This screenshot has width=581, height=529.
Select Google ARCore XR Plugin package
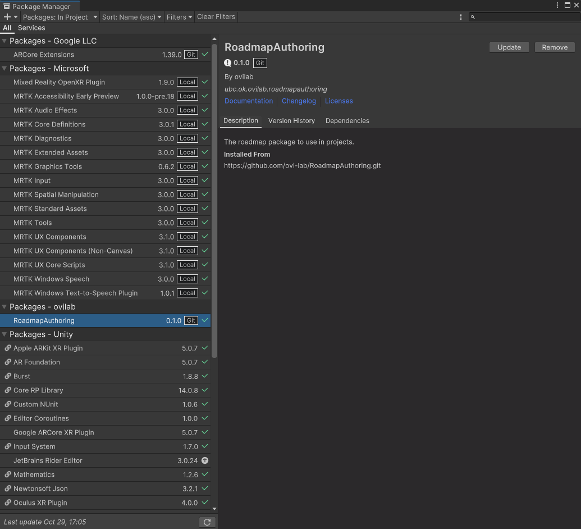click(105, 432)
